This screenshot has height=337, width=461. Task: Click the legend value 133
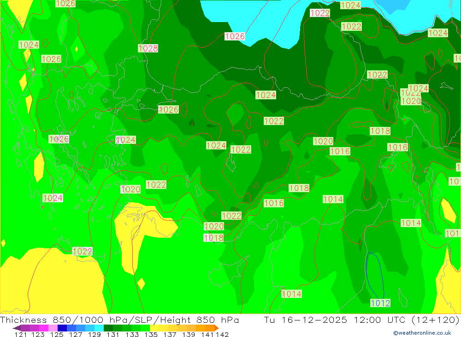[132, 334]
